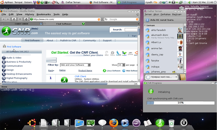Go to the Firefox Home page button
Screen dimensions: 217x130
26,19
